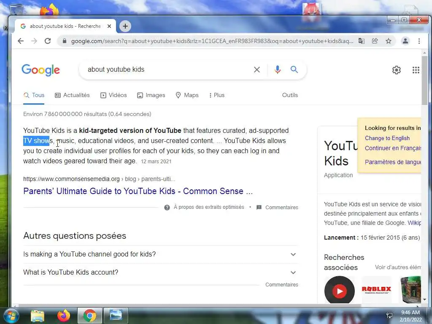Click 'Voir d'autres éléments' link
This screenshot has height=324, width=432.
pos(398,267)
